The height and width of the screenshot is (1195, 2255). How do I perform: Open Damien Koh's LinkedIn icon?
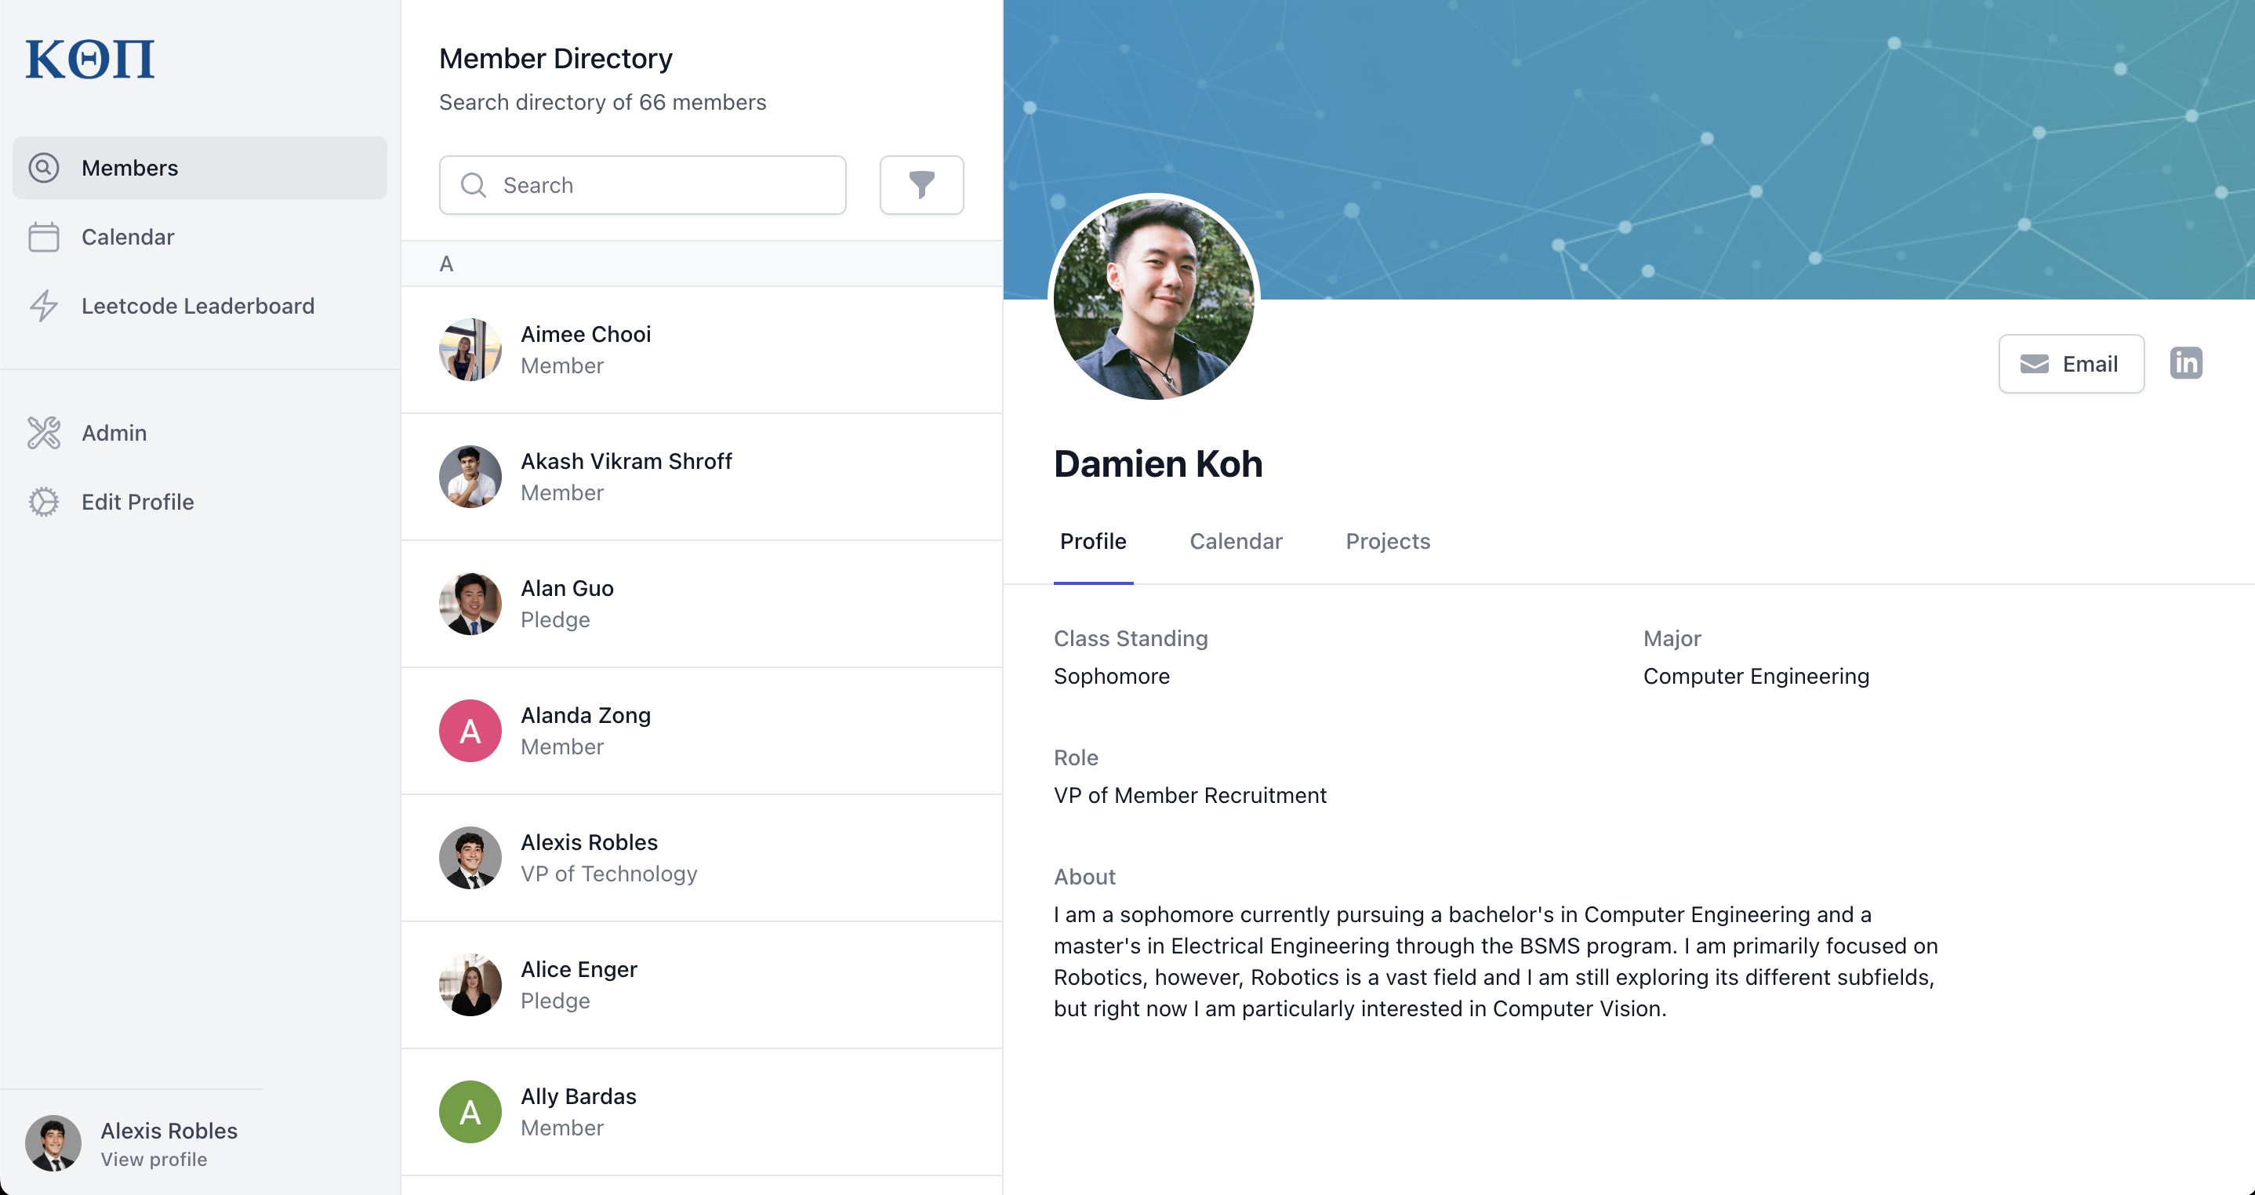pos(2185,363)
